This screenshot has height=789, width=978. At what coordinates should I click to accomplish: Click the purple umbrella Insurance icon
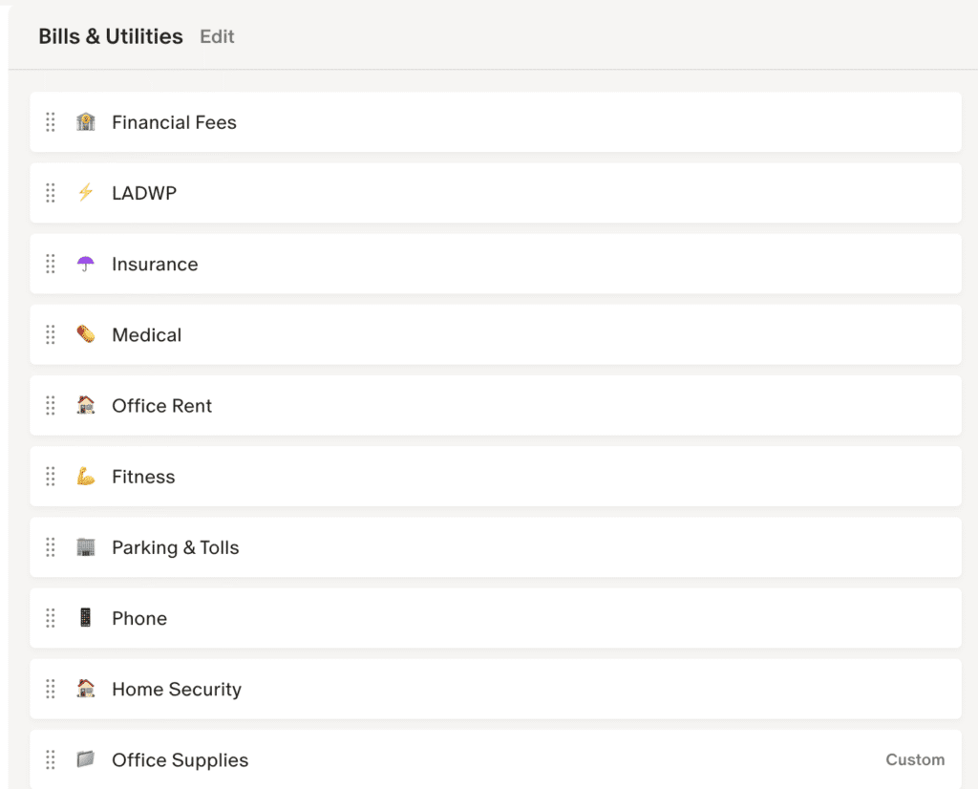click(x=86, y=264)
